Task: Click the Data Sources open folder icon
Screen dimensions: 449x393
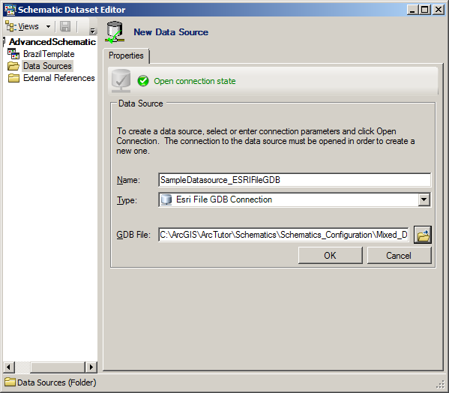Action: [x=13, y=66]
